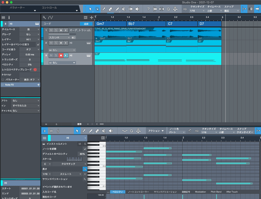Viewport: 261px width, 199px height.
Task: Uncheck the レイヤーはイベントに従う checkbox
Action: (38, 44)
